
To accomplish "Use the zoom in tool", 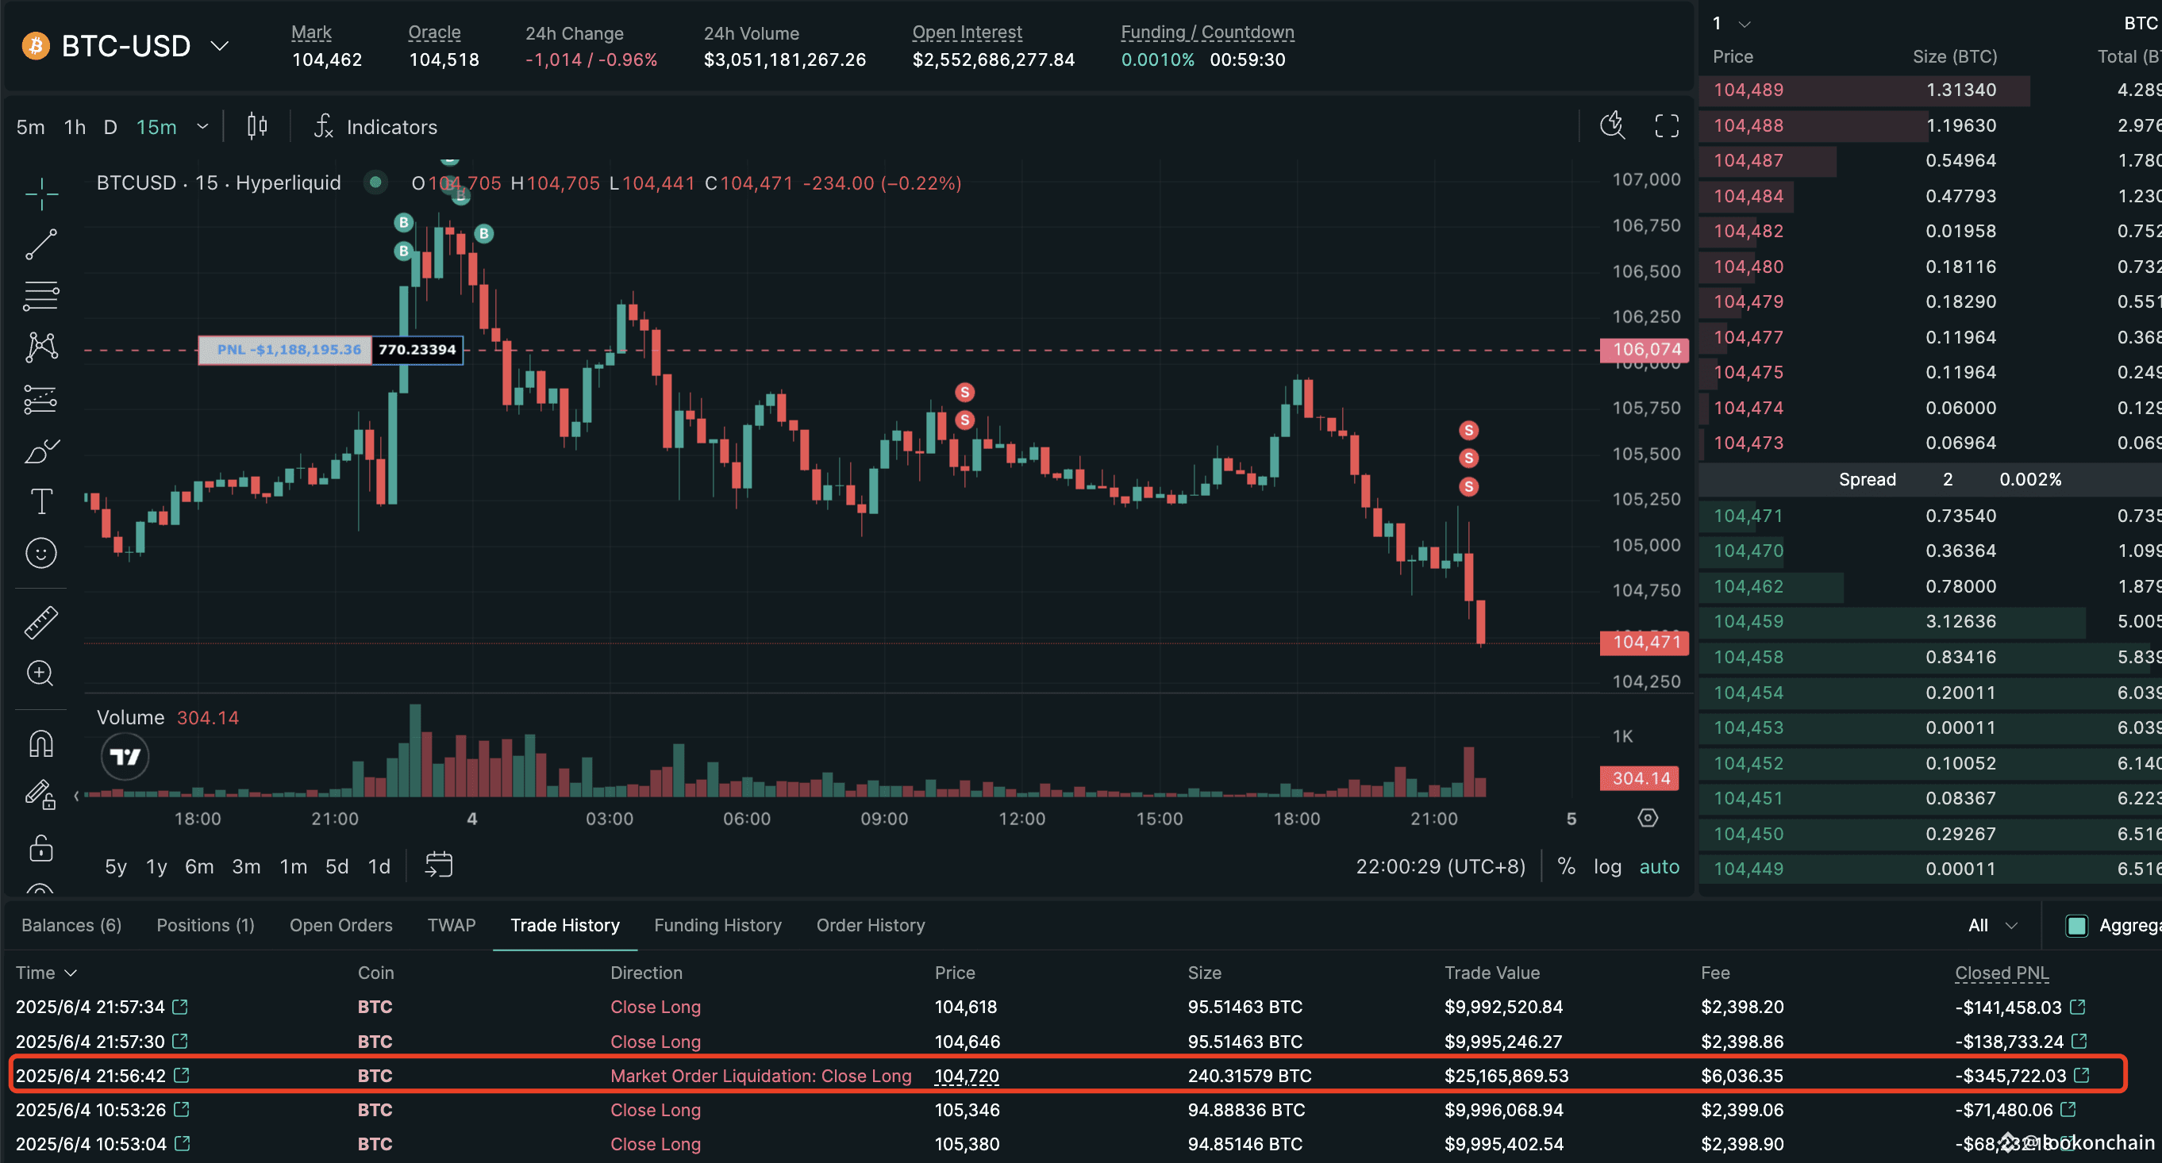I will pos(40,673).
